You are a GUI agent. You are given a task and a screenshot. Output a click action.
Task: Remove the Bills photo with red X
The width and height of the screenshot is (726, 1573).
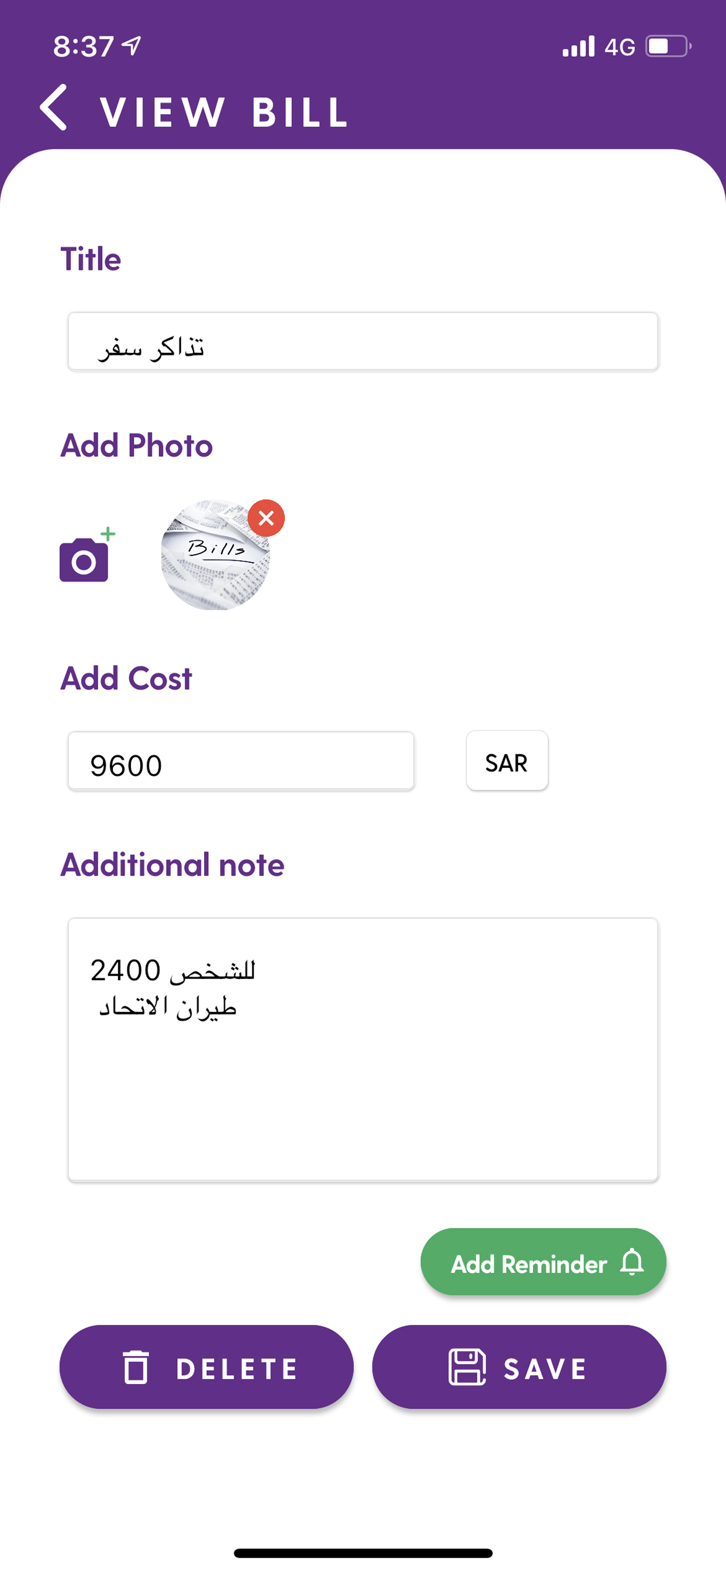[266, 518]
